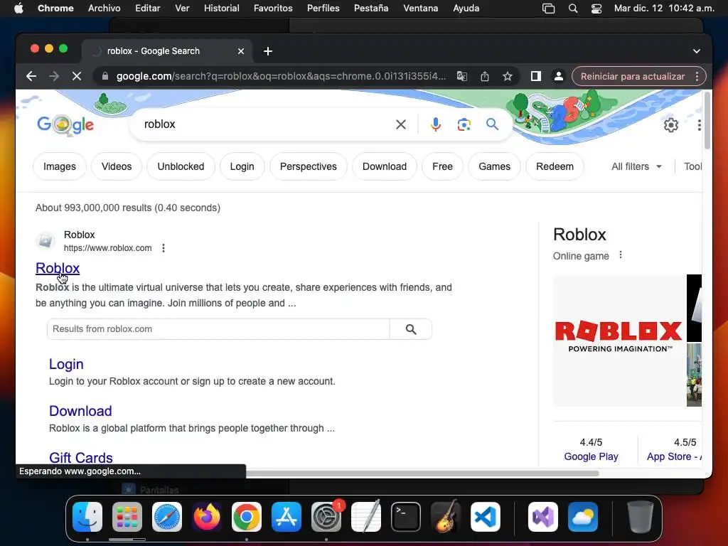Bookmark this page with the star icon

pyautogui.click(x=508, y=76)
